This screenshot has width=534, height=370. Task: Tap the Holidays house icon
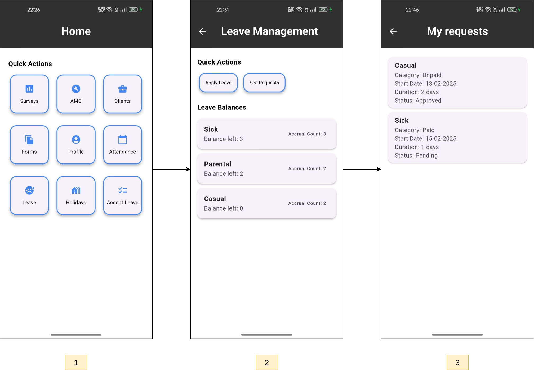[x=76, y=190]
